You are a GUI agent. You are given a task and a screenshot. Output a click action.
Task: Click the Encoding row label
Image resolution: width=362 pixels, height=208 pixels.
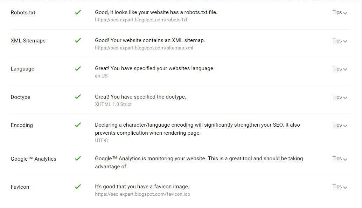[22, 125]
